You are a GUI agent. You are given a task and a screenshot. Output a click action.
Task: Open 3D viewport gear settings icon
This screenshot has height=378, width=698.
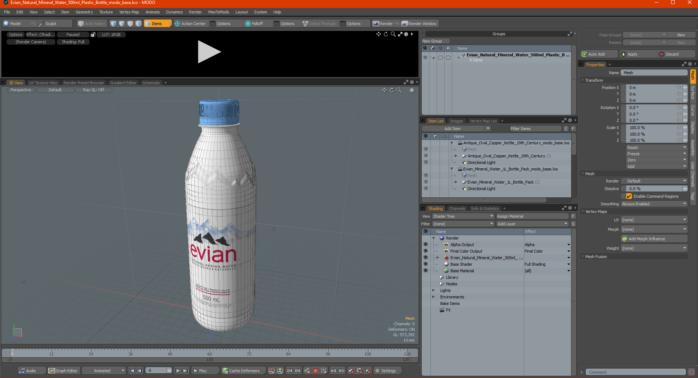point(412,90)
